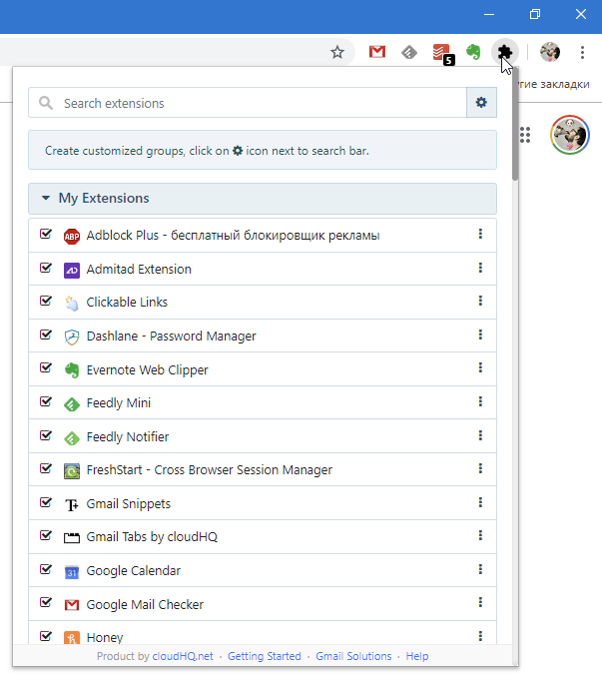The width and height of the screenshot is (602, 683).
Task: Open the three-dot menu for Feedly Mini
Action: (480, 401)
